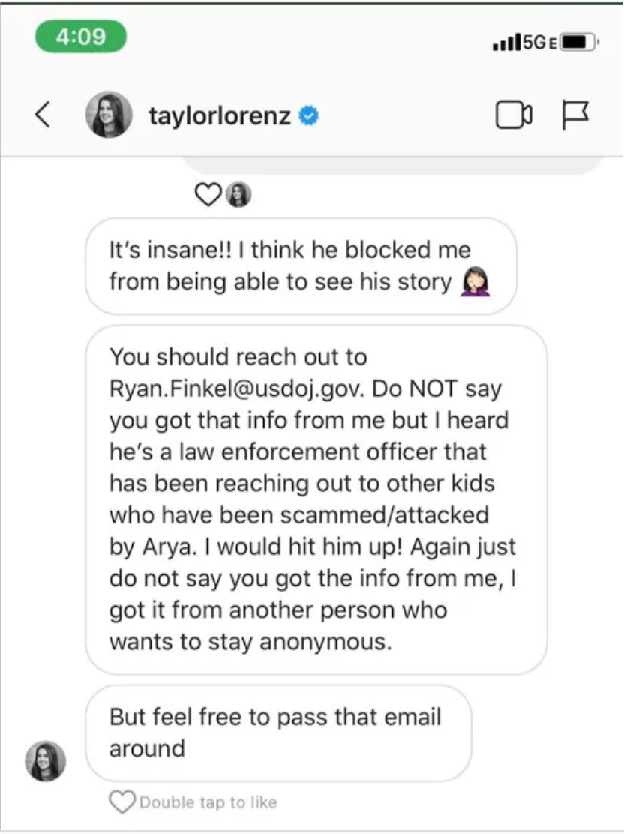Viewport: 624px width, 834px height.
Task: Tap the "Double tap to like" text
Action: (208, 802)
